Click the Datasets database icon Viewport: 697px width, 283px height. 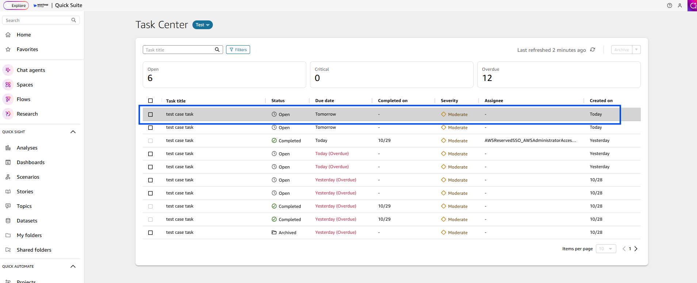pyautogui.click(x=8, y=221)
